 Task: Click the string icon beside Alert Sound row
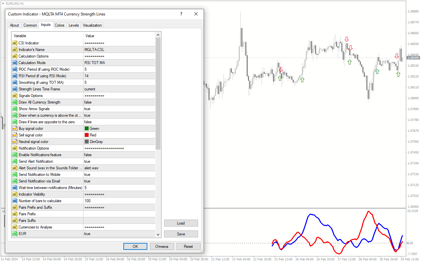pyautogui.click(x=14, y=168)
